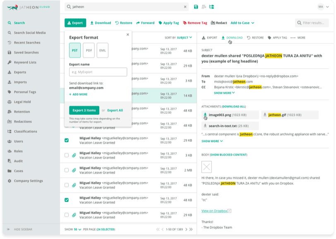Click the Retention icon in sidebar
The image size is (336, 239).
tap(10, 112)
